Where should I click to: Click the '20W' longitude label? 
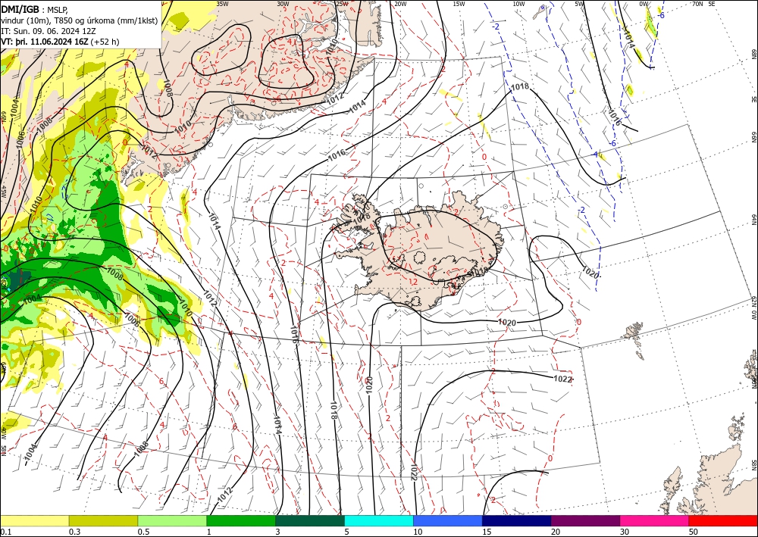400,4
